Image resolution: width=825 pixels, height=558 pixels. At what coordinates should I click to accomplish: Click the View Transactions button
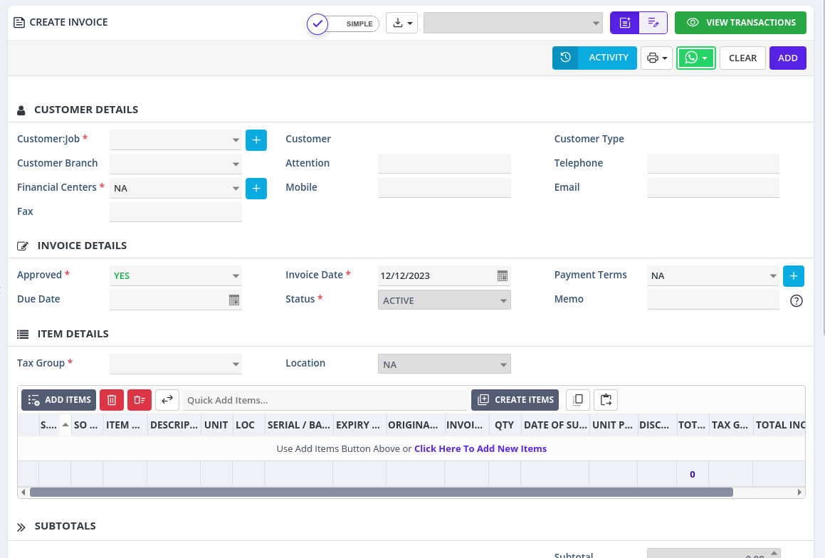[740, 23]
